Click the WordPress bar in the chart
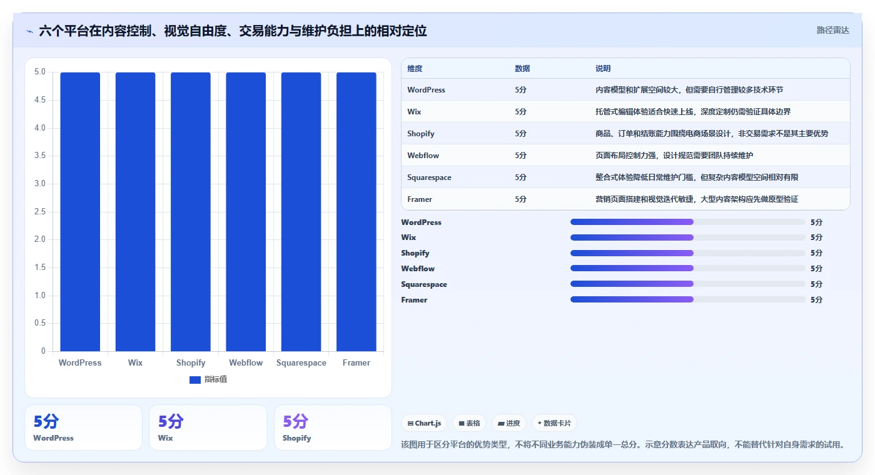This screenshot has width=875, height=475. (x=80, y=211)
